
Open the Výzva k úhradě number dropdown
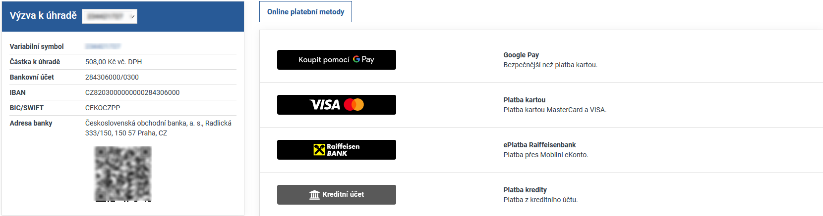pos(110,16)
